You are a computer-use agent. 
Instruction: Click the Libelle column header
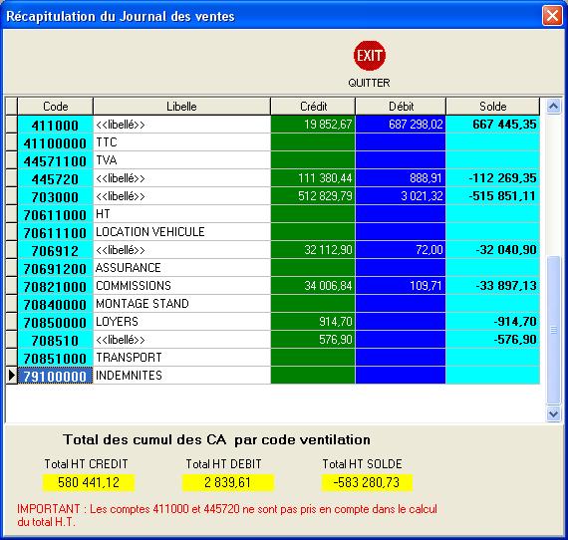pos(181,107)
